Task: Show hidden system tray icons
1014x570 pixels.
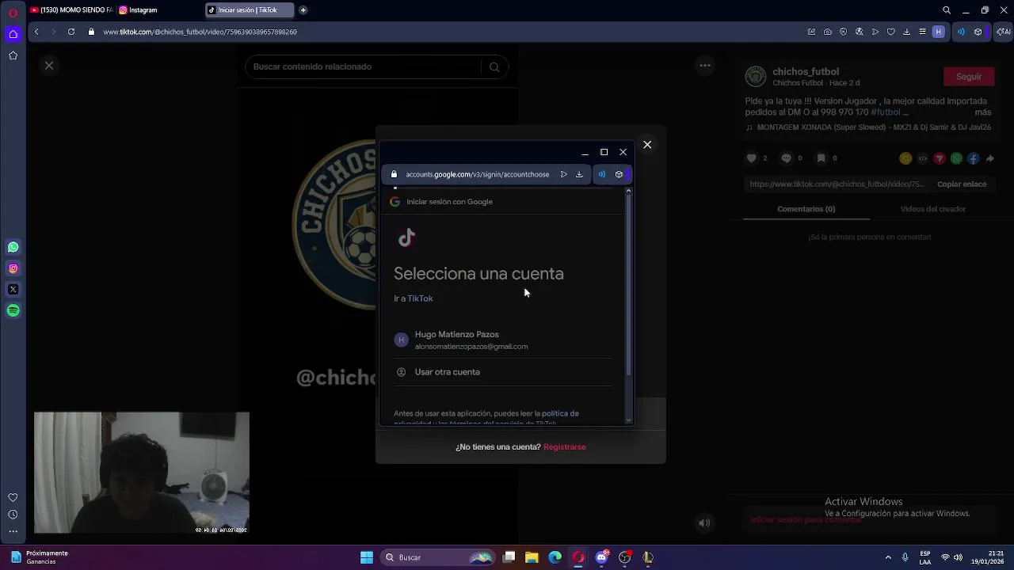Action: coord(888,557)
